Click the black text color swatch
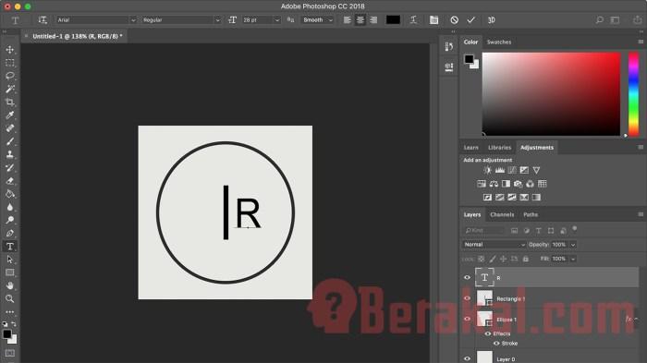 (393, 19)
